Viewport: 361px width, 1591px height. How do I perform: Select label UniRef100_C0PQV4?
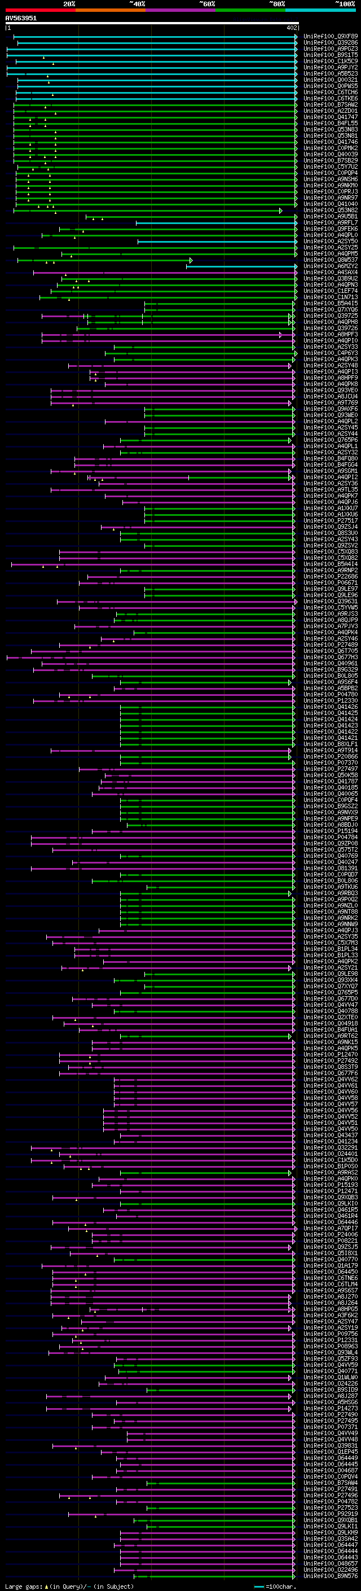pyautogui.click(x=330, y=1478)
